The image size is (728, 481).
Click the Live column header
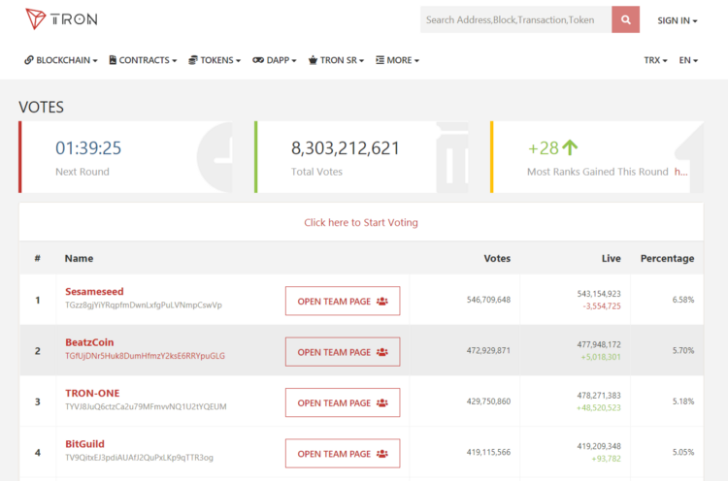[x=611, y=258]
